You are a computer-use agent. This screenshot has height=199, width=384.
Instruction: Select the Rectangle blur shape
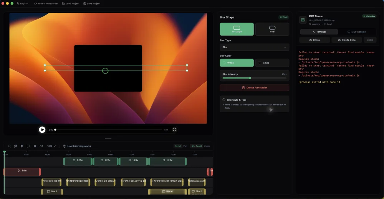tap(237, 29)
